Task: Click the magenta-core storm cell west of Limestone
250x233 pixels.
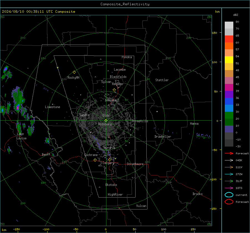Action: 18,107
